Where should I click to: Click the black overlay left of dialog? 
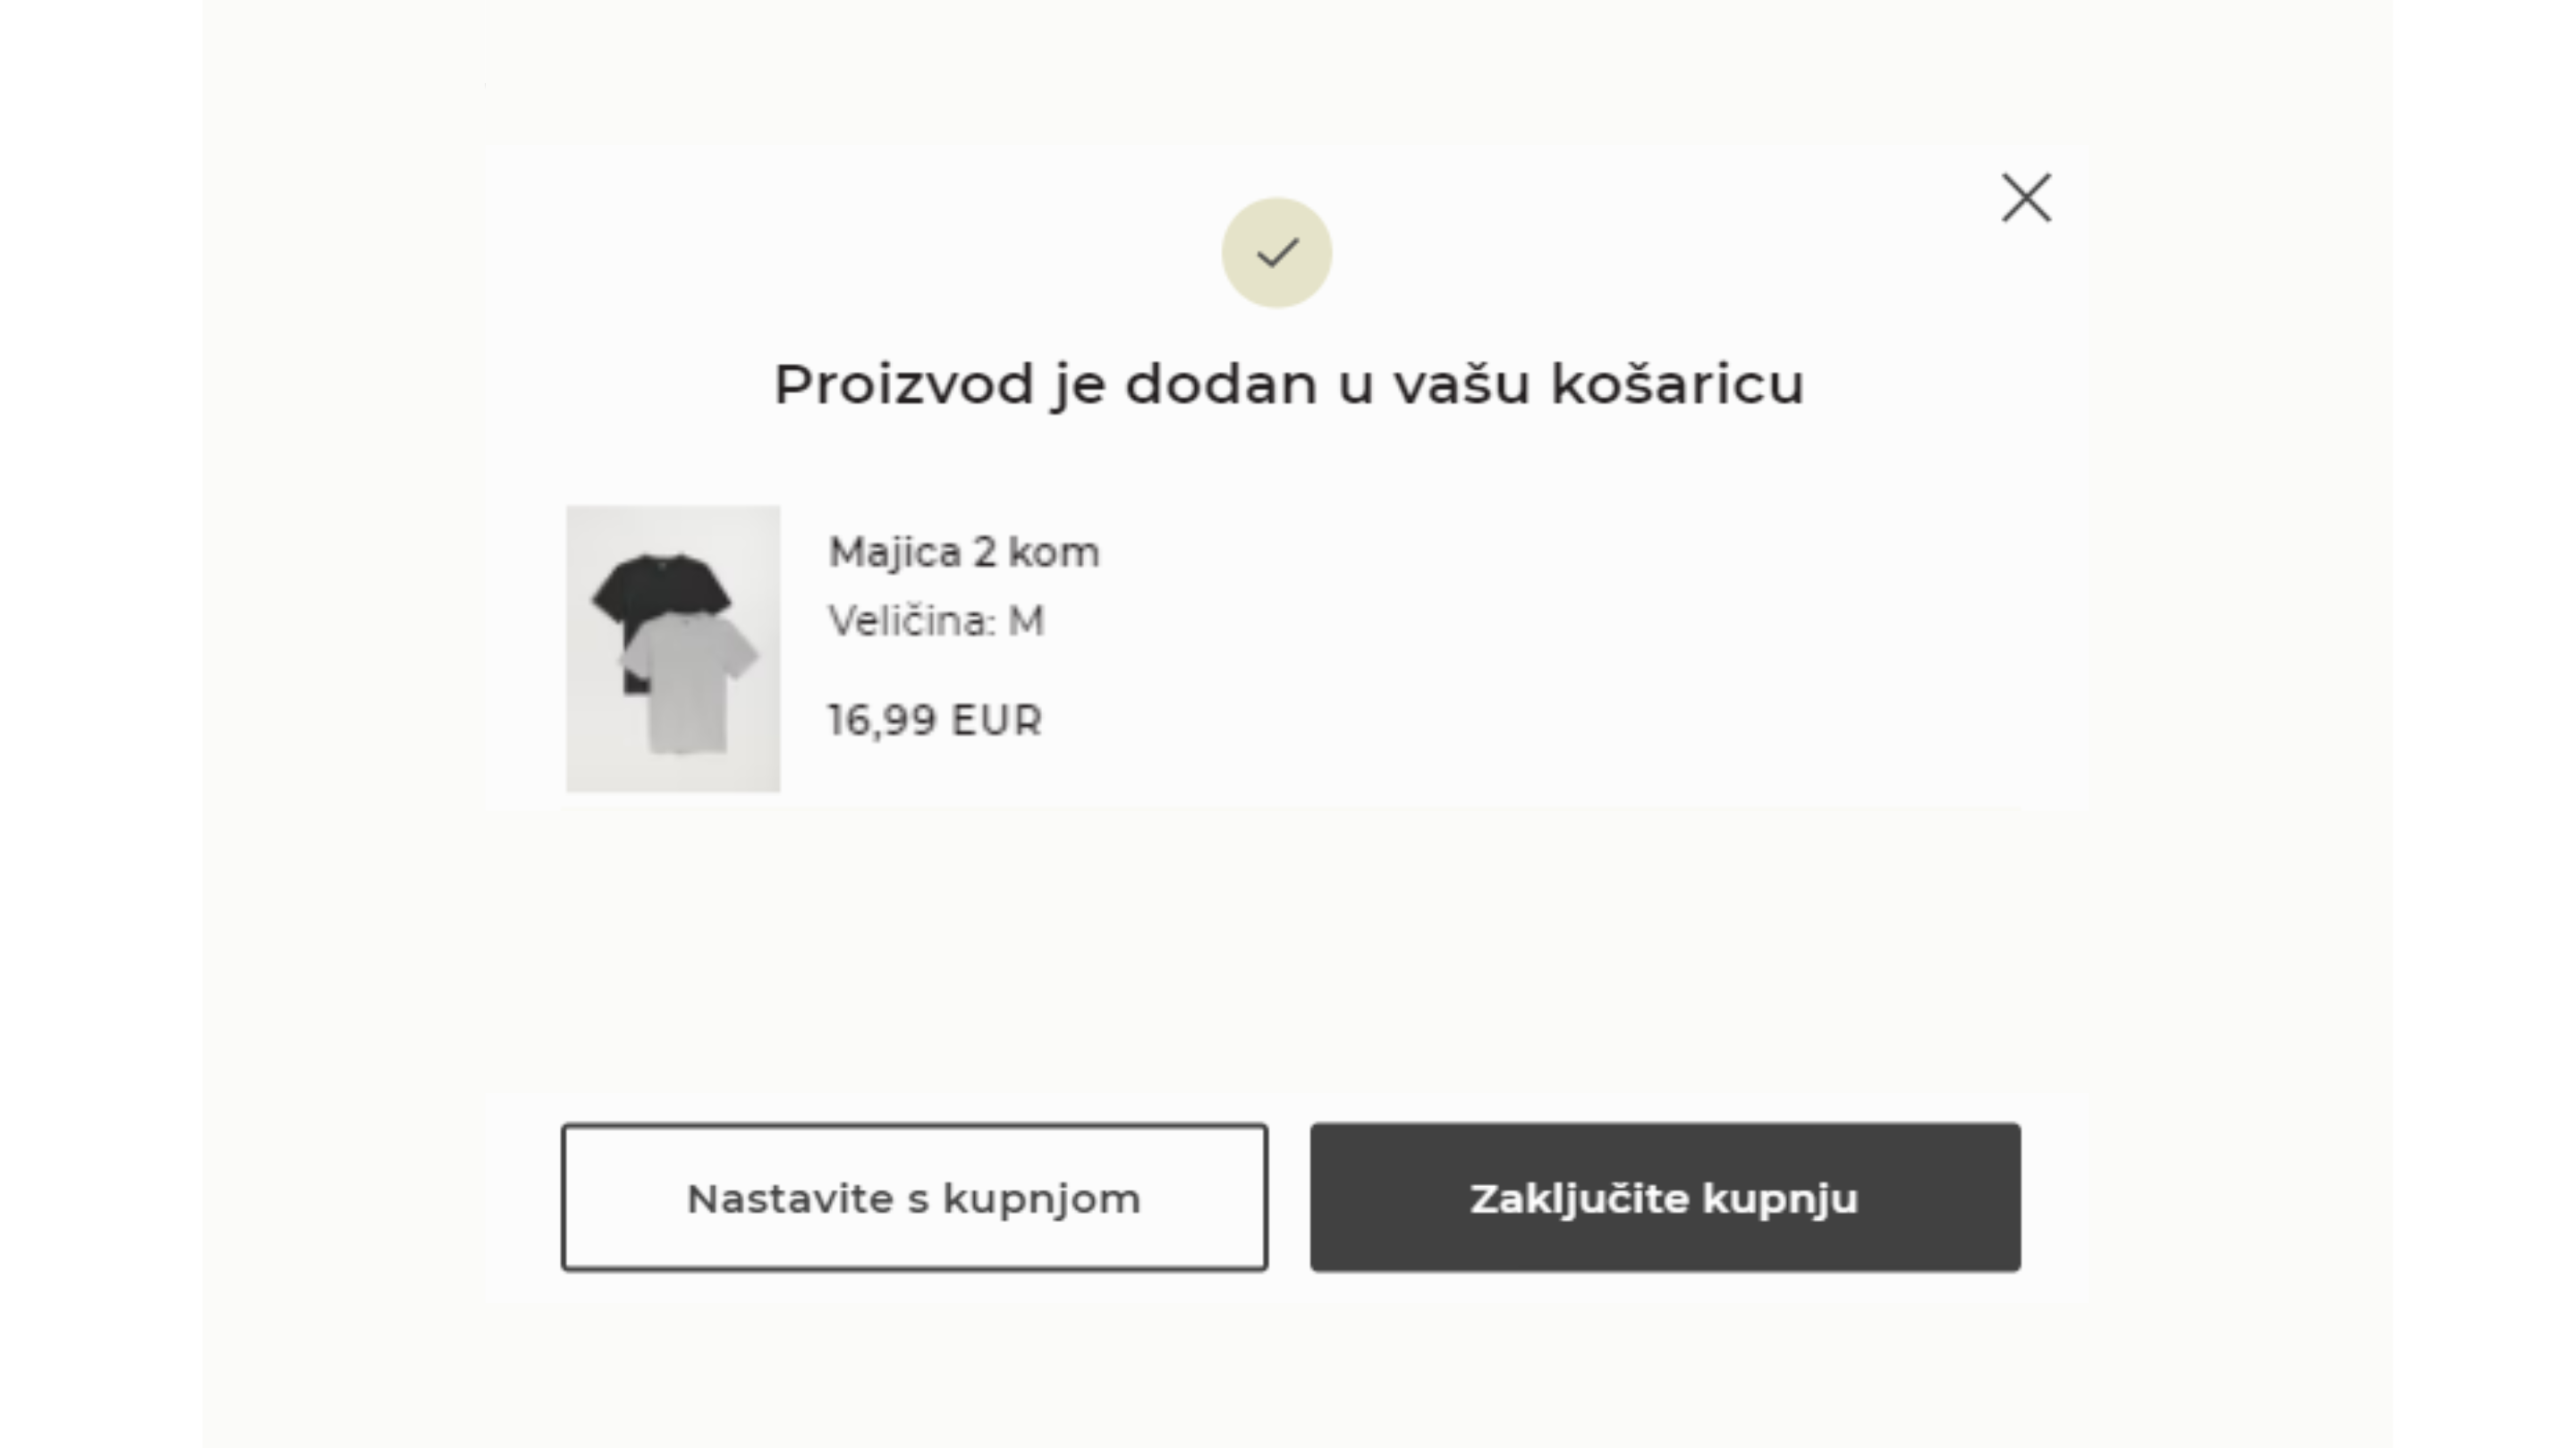(100, 723)
